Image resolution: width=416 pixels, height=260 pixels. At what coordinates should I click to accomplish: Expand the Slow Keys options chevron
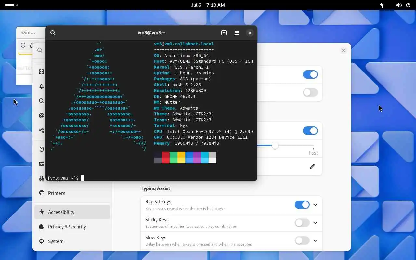click(x=315, y=240)
